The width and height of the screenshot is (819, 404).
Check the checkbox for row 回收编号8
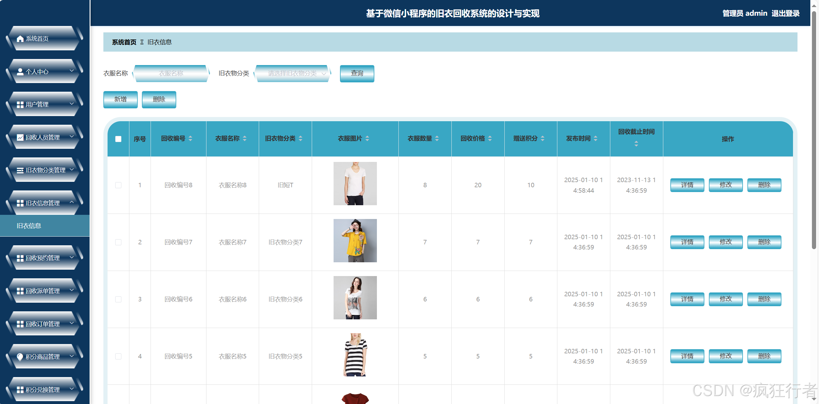pyautogui.click(x=118, y=185)
